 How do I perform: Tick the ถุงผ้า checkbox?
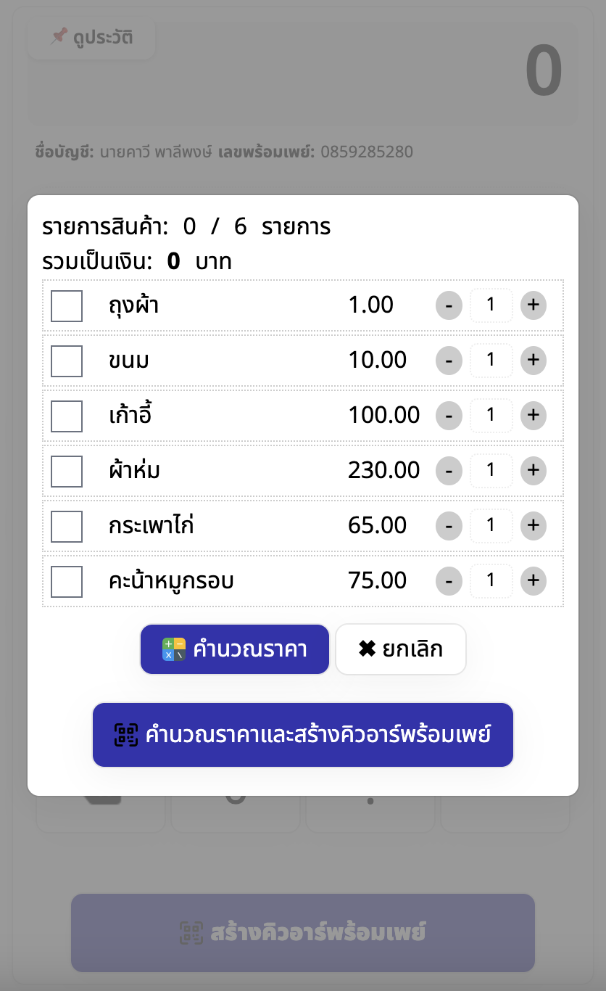[67, 306]
